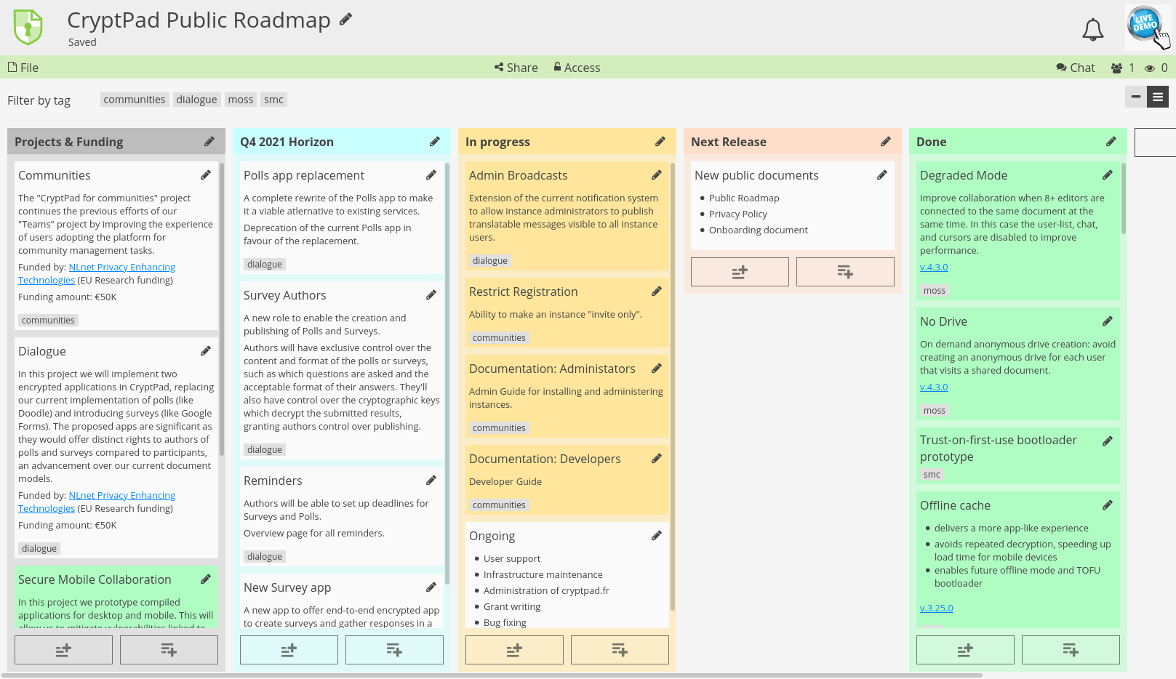The height and width of the screenshot is (679, 1176).
Task: Click the viewers eye count
Action: (x=1156, y=68)
